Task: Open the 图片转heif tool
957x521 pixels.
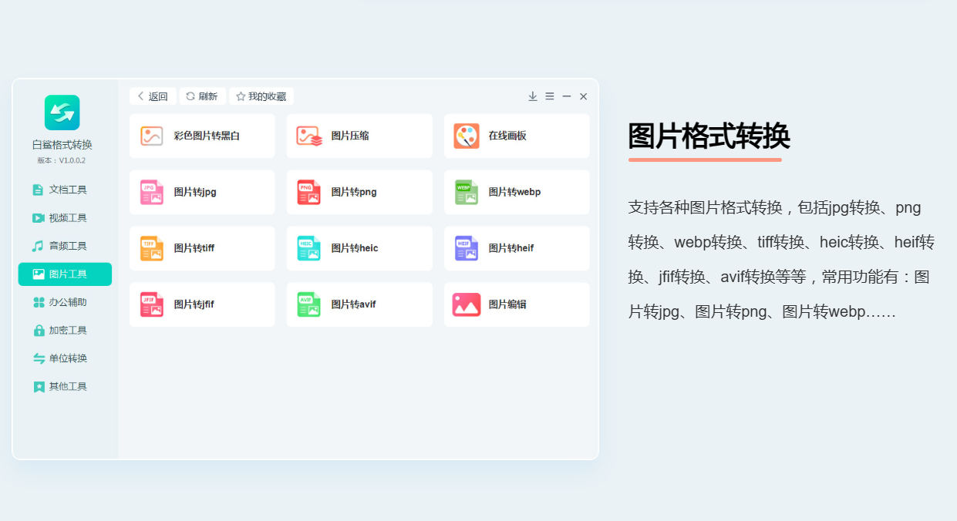Action: [517, 248]
